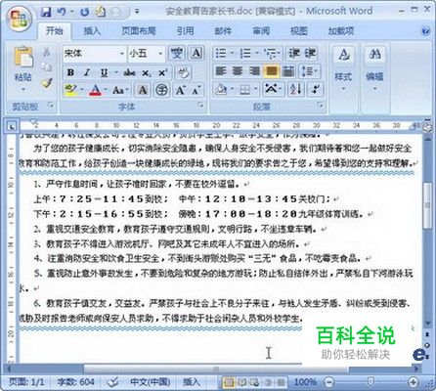Open the round Office button menu
The width and height of the screenshot is (436, 391).
click(20, 18)
